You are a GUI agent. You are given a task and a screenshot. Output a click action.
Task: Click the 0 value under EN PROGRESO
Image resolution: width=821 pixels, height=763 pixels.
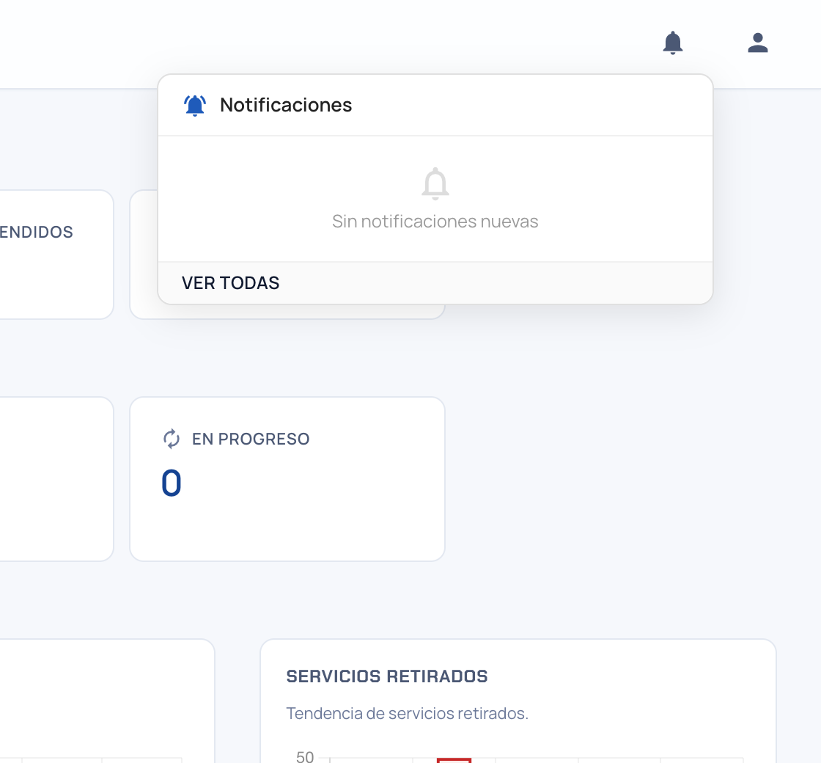(172, 483)
